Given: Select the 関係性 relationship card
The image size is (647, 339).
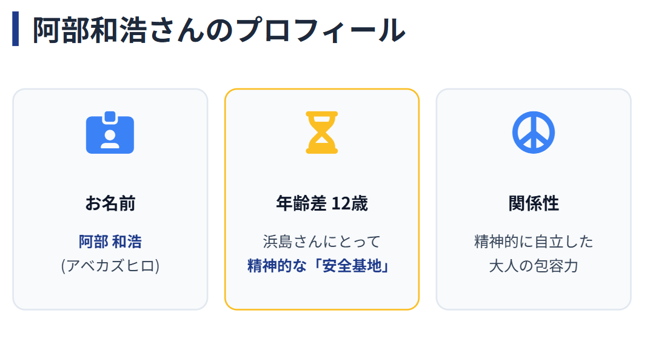Looking at the screenshot, I should tap(534, 291).
